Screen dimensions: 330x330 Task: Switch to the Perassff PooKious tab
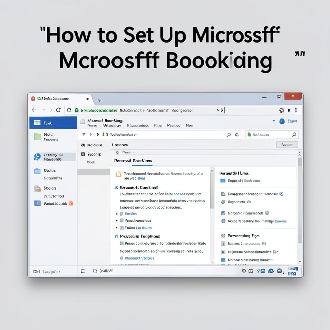[133, 160]
